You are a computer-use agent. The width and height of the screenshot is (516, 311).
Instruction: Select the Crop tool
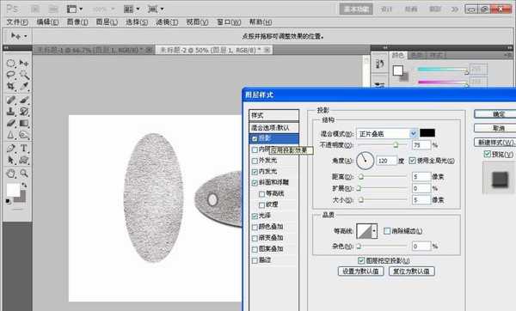pyautogui.click(x=11, y=86)
